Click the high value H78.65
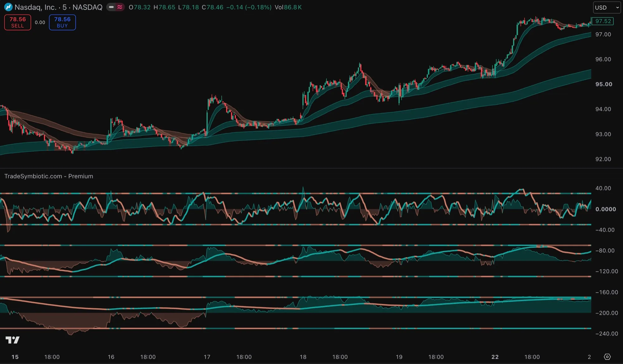This screenshot has width=623, height=364. pyautogui.click(x=164, y=7)
